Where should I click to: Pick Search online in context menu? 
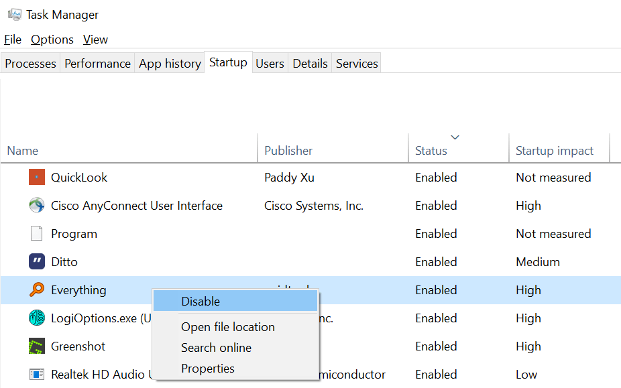tap(216, 348)
